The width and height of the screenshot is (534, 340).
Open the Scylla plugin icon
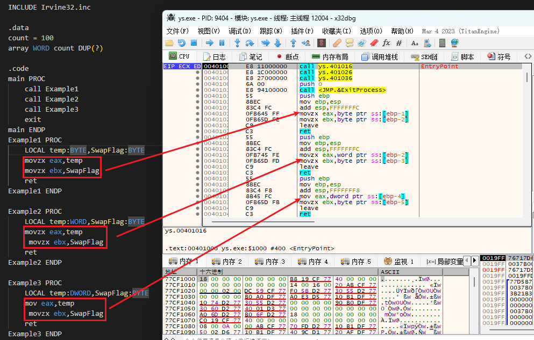point(322,43)
